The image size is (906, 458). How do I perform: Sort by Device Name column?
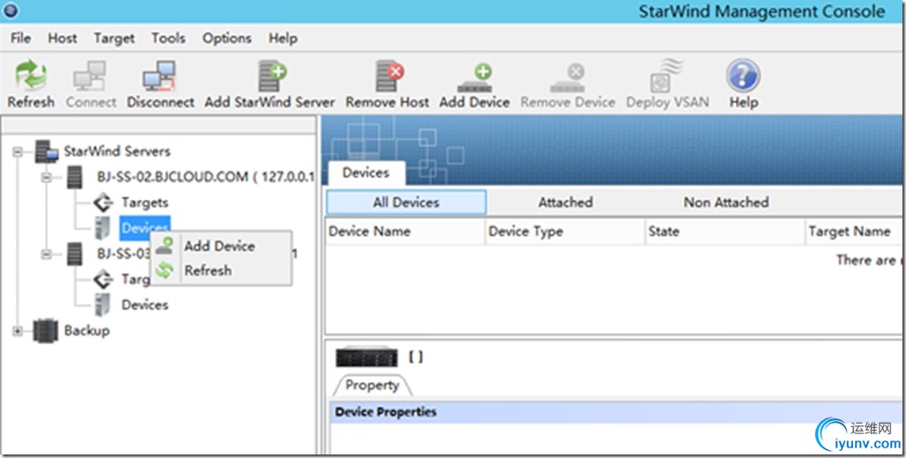[x=405, y=232]
